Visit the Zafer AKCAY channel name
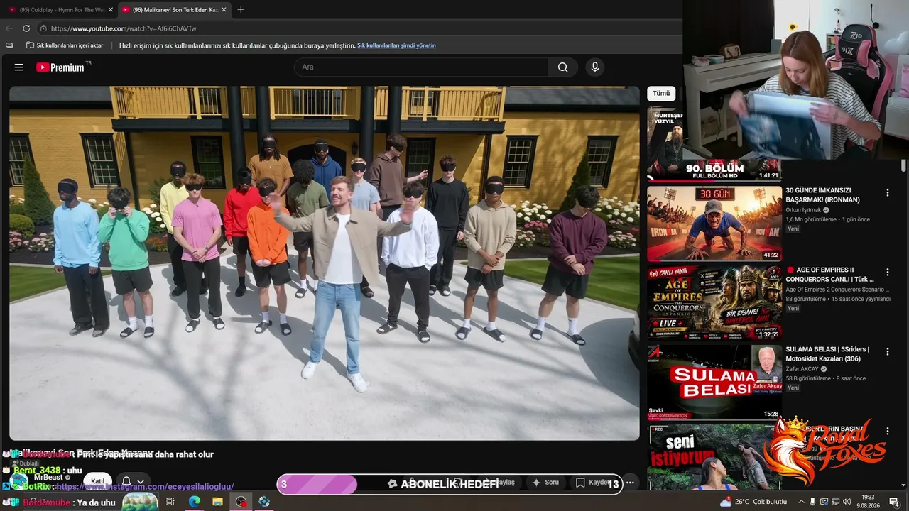This screenshot has height=511, width=909. (x=802, y=369)
